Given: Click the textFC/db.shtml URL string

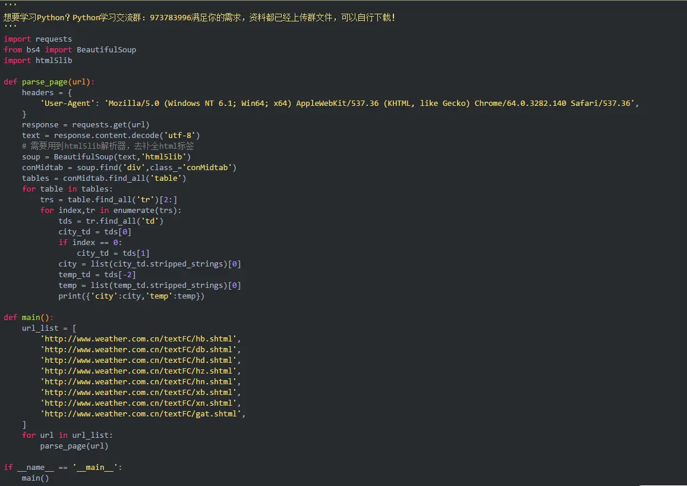Looking at the screenshot, I should click(x=141, y=350).
